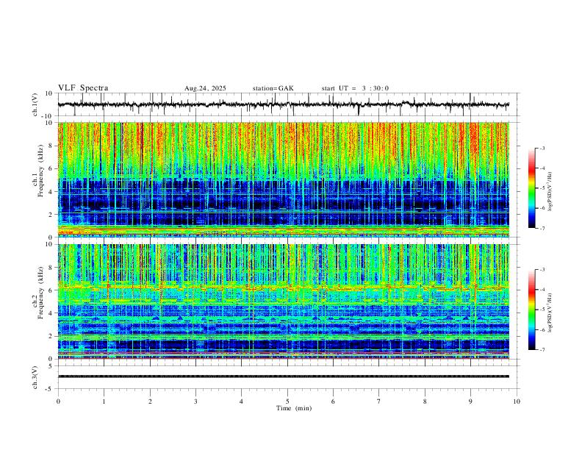Click the ch.2 color scale bar
582x450 pixels.
531,310
